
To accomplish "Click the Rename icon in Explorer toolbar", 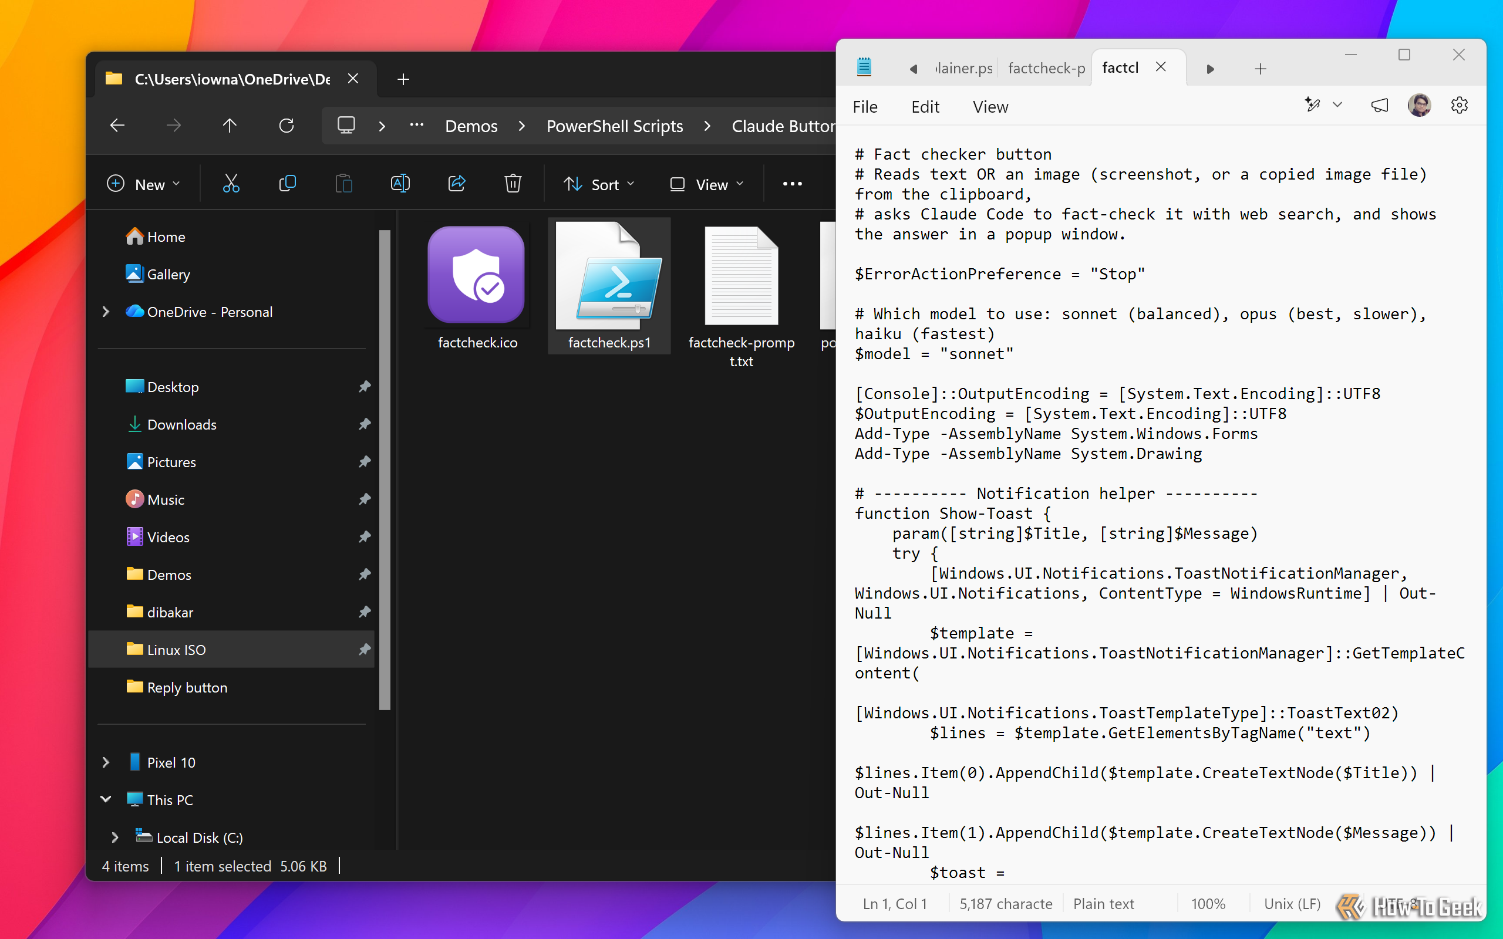I will (x=400, y=184).
